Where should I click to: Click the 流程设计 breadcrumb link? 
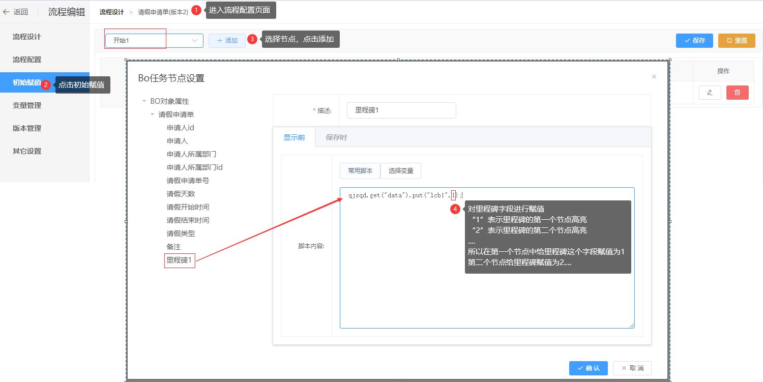[x=111, y=12]
